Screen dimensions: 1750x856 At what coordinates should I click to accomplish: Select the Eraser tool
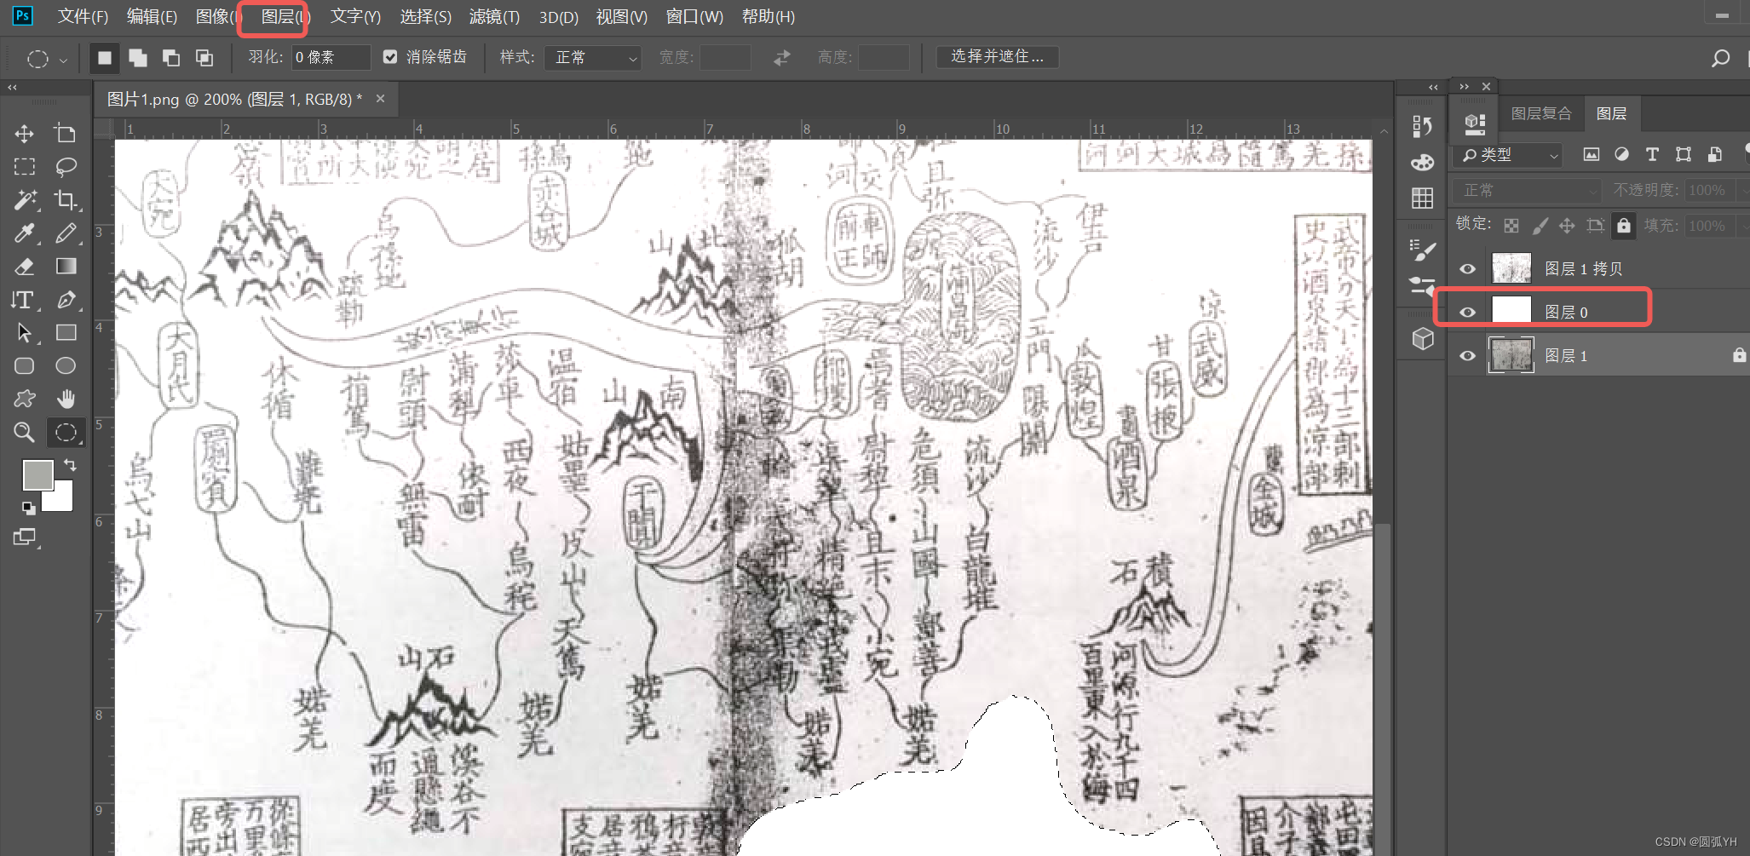[24, 267]
